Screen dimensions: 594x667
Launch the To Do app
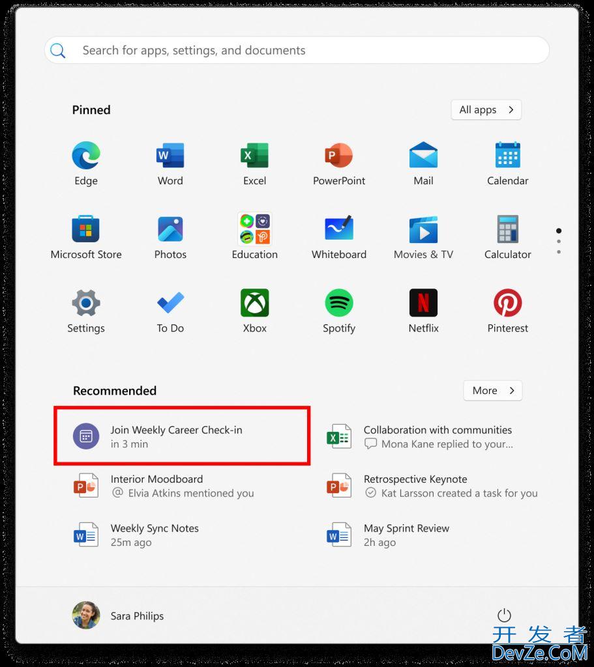pos(170,302)
